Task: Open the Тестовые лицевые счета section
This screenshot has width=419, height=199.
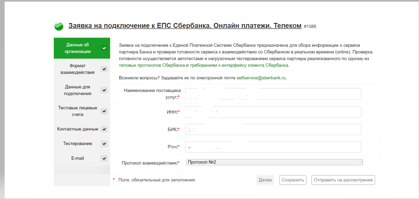Action: pyautogui.click(x=78, y=111)
